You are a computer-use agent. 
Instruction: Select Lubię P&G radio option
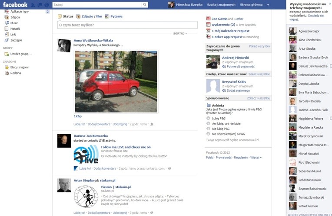point(208,118)
